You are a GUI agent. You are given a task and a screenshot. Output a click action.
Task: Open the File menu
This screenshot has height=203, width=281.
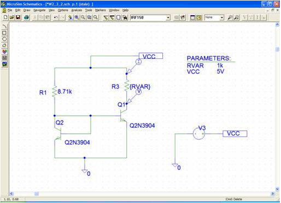point(10,10)
